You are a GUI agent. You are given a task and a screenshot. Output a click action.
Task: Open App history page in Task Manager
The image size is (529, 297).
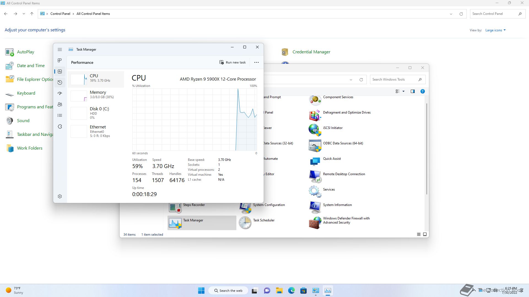[60, 82]
